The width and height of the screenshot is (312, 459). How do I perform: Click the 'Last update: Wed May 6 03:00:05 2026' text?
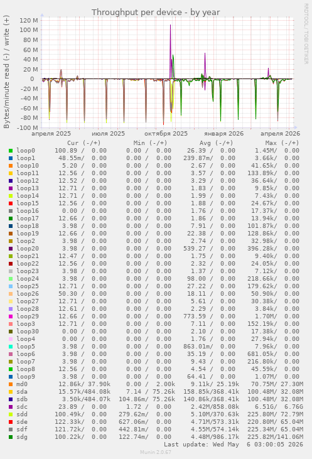pyautogui.click(x=234, y=445)
